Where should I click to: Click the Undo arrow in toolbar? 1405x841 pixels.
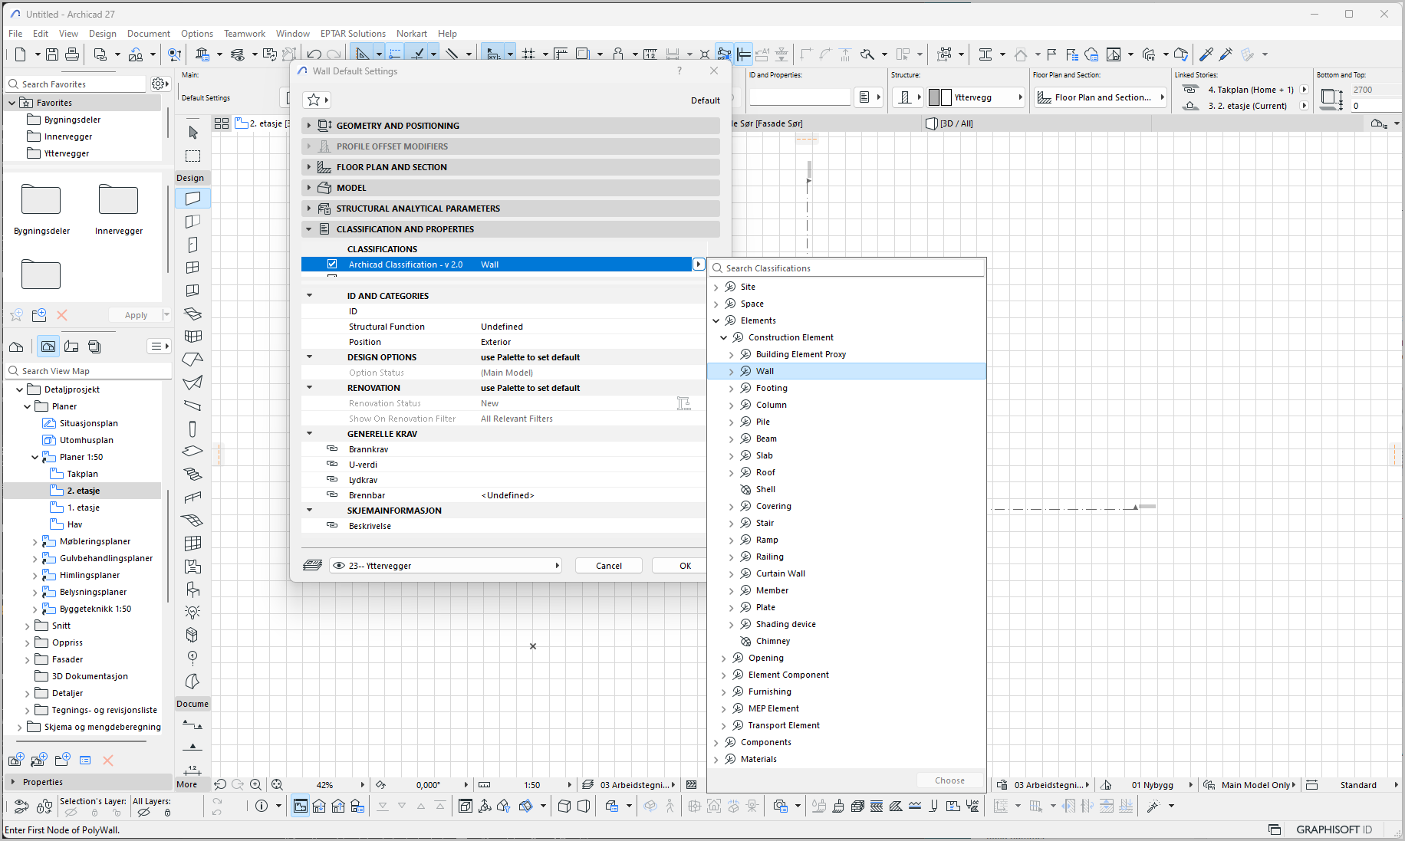[x=314, y=54]
